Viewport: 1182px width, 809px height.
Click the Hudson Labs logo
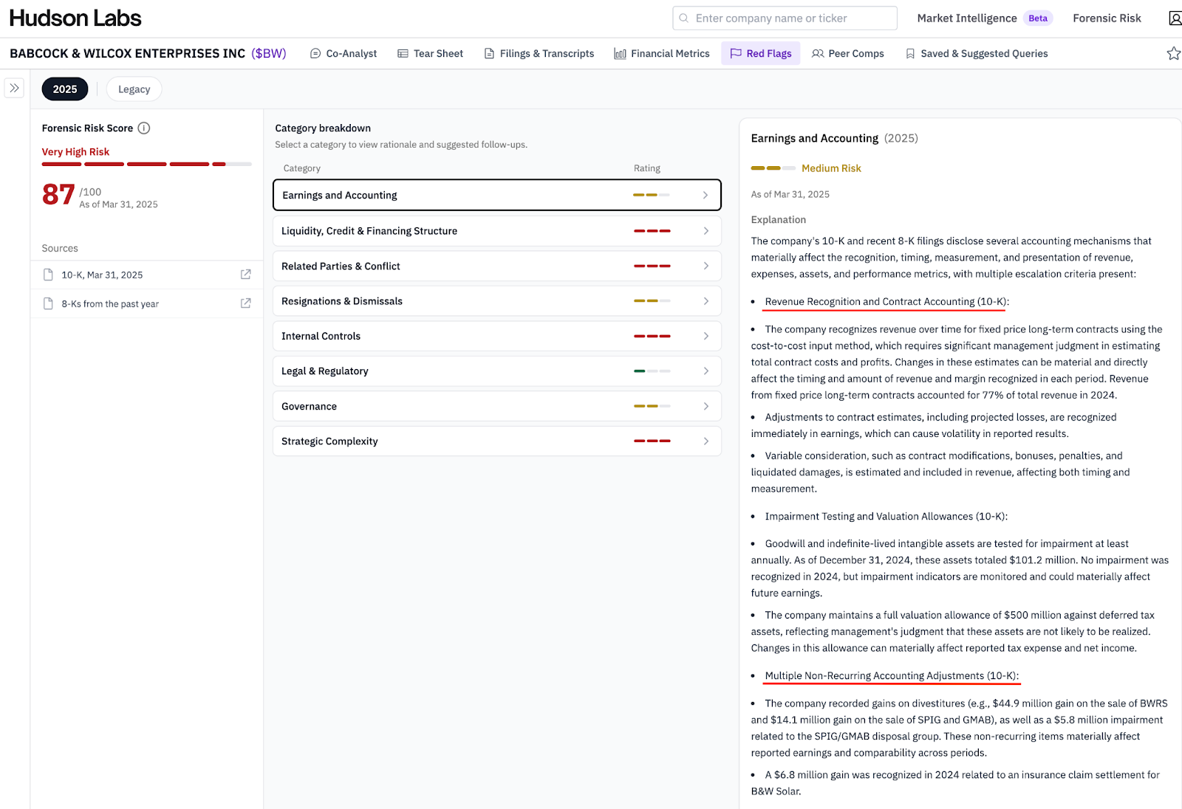(x=75, y=18)
